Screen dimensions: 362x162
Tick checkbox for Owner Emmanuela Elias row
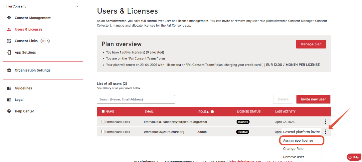click(x=103, y=122)
